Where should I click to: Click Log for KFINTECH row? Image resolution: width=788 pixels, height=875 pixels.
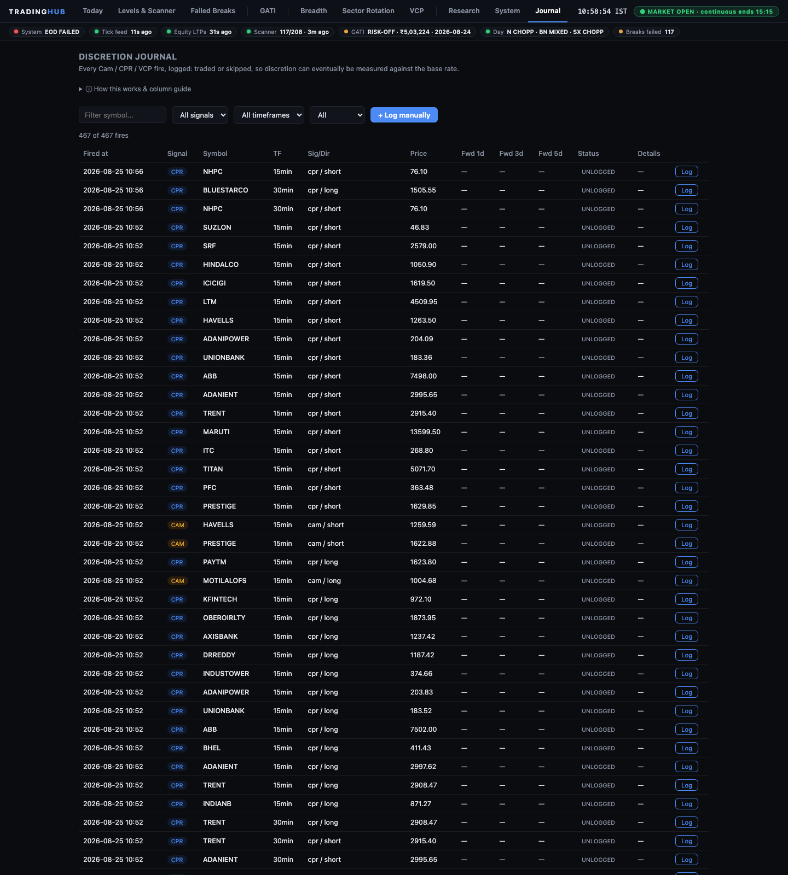(x=687, y=599)
